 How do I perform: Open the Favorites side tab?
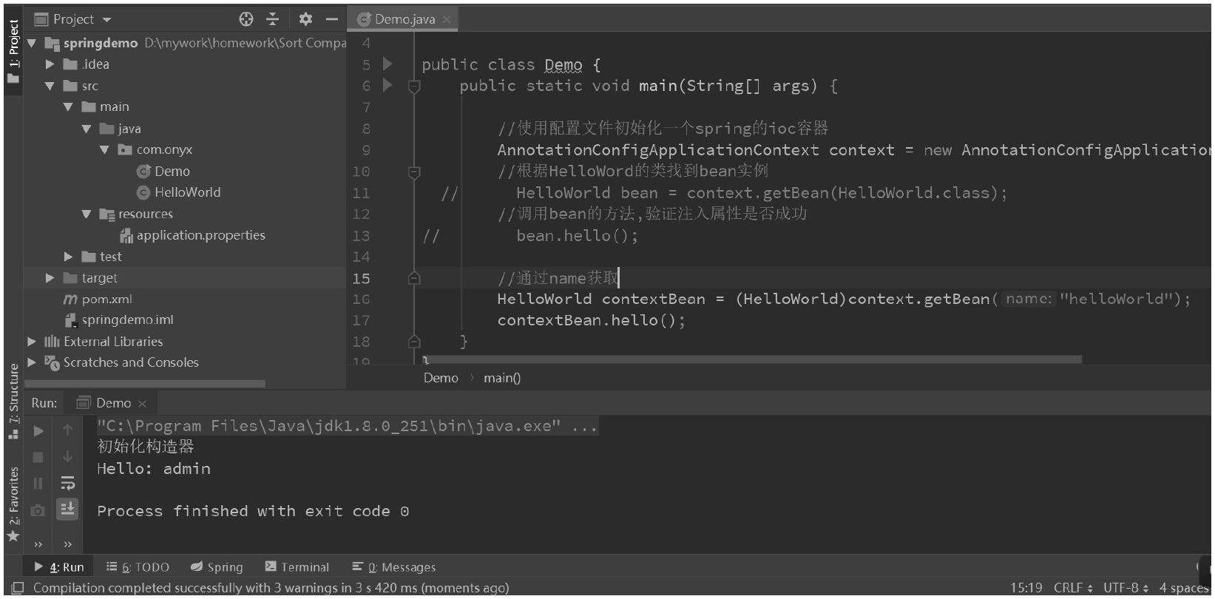(x=13, y=504)
